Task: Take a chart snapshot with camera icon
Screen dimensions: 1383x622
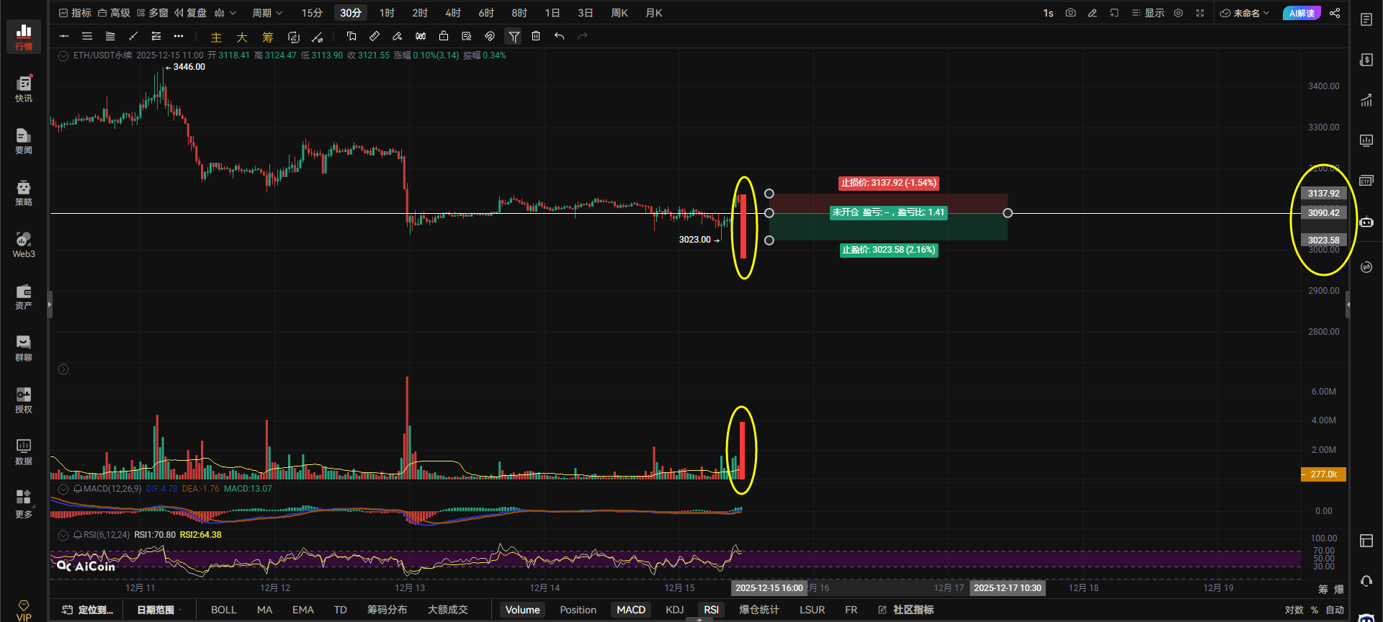Action: (x=1070, y=13)
